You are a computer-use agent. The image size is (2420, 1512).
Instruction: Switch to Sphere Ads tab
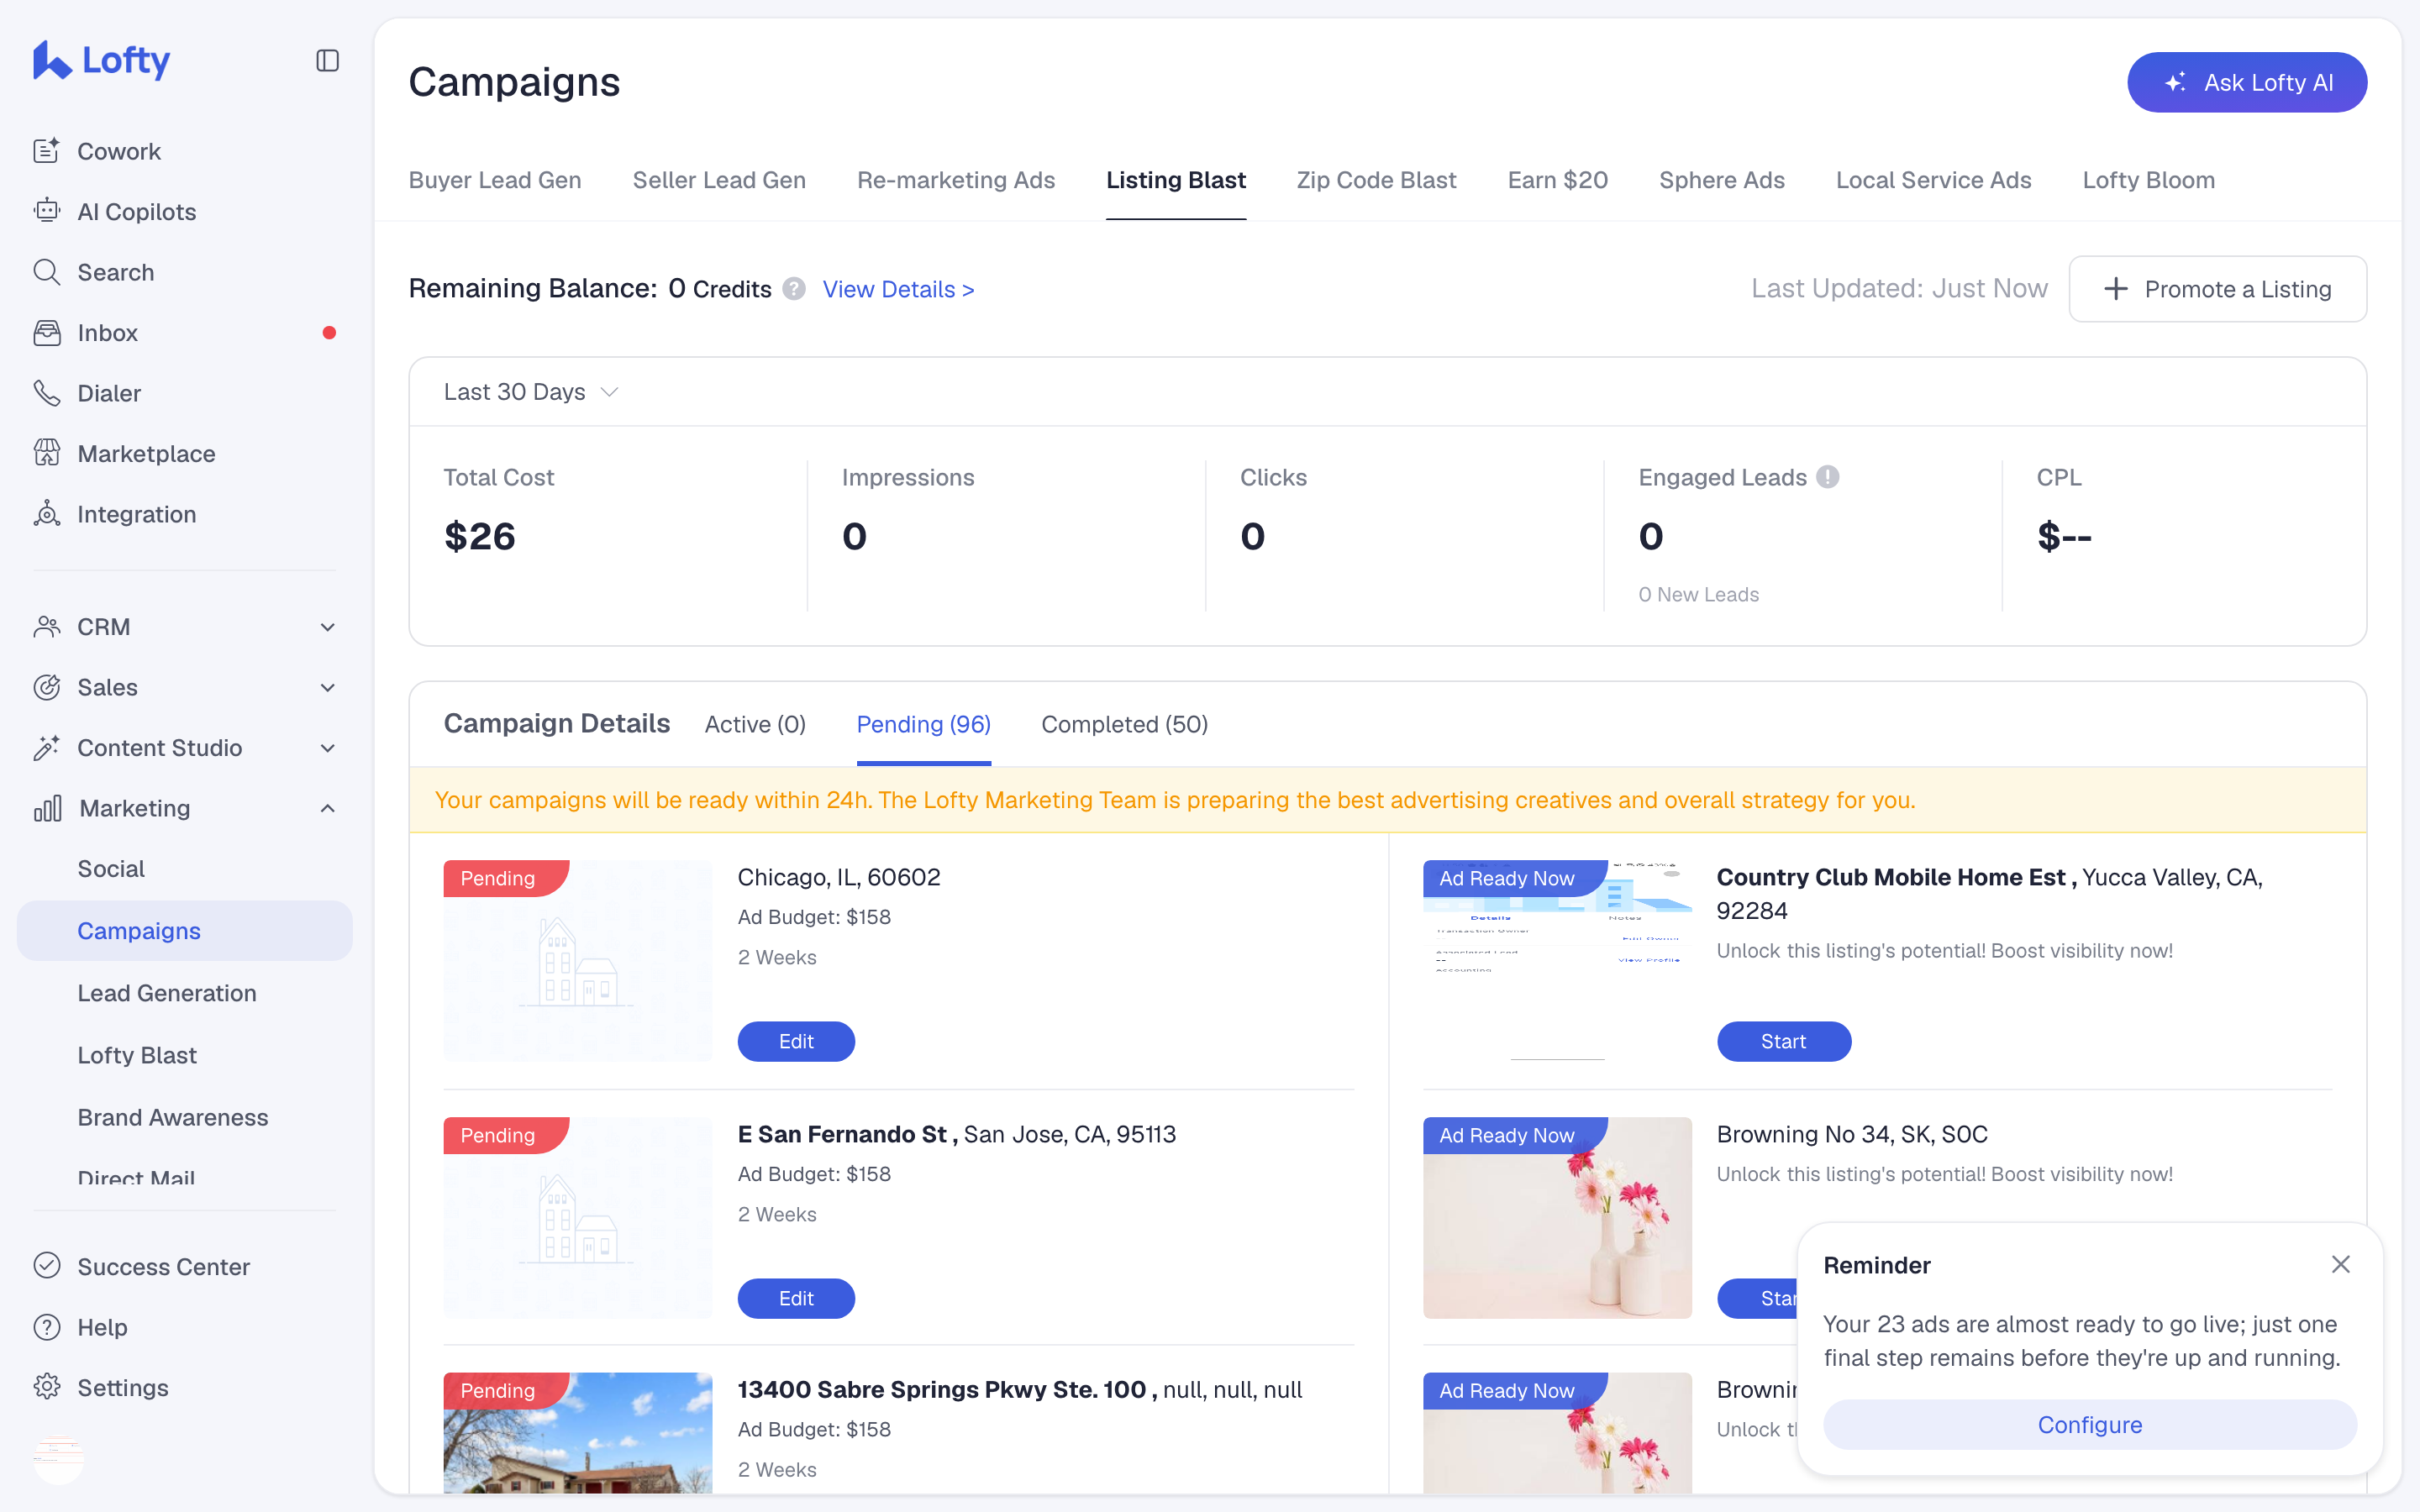coord(1722,180)
